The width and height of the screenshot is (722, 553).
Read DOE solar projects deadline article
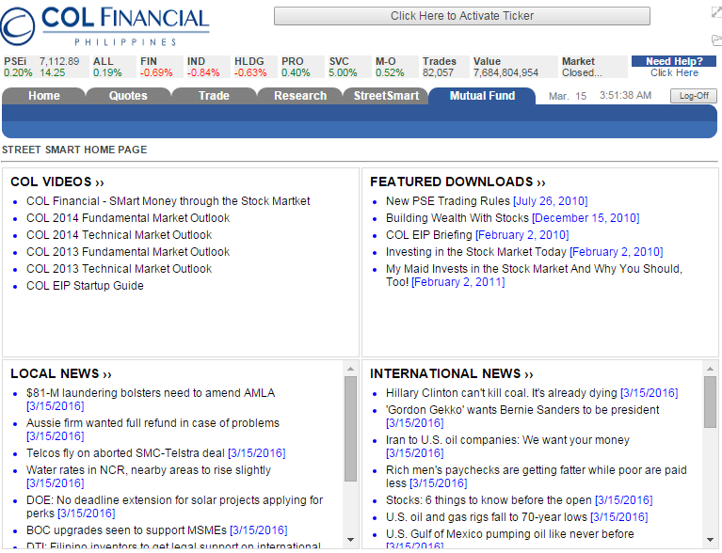coord(174,507)
